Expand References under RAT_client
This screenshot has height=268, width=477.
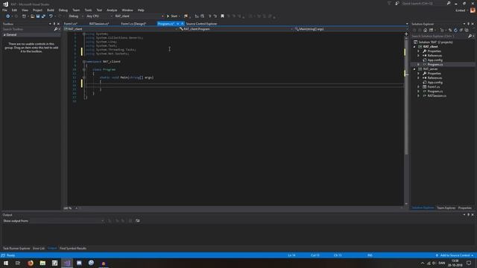pos(419,56)
